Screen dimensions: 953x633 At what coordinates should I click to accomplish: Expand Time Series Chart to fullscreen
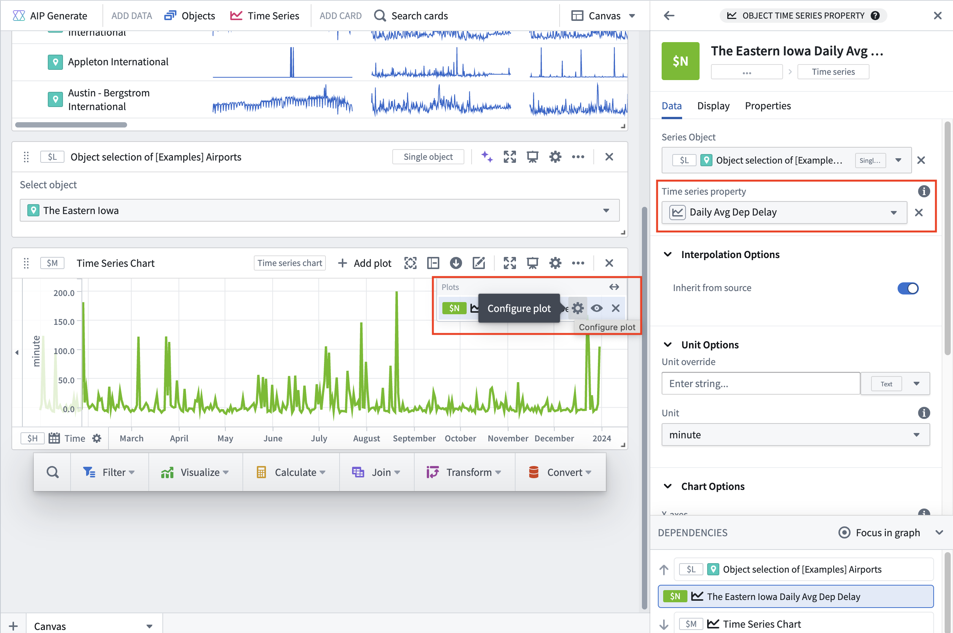tap(510, 263)
